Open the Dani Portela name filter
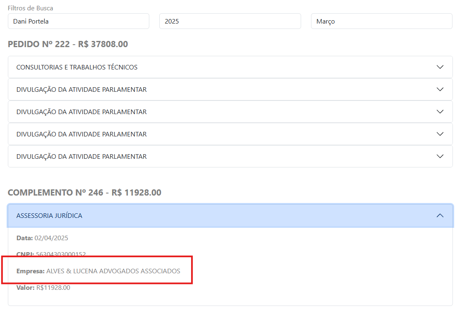This screenshot has width=462, height=320. [x=78, y=21]
